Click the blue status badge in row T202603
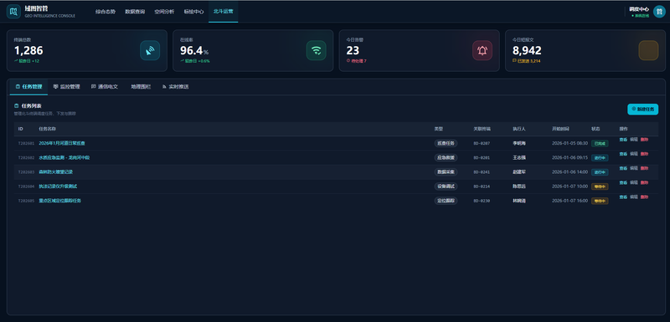 [x=600, y=172]
